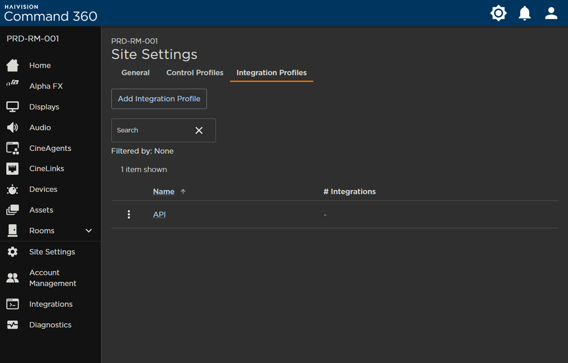
Task: Click the Alpha FX sidebar icon
Action: click(x=12, y=83)
